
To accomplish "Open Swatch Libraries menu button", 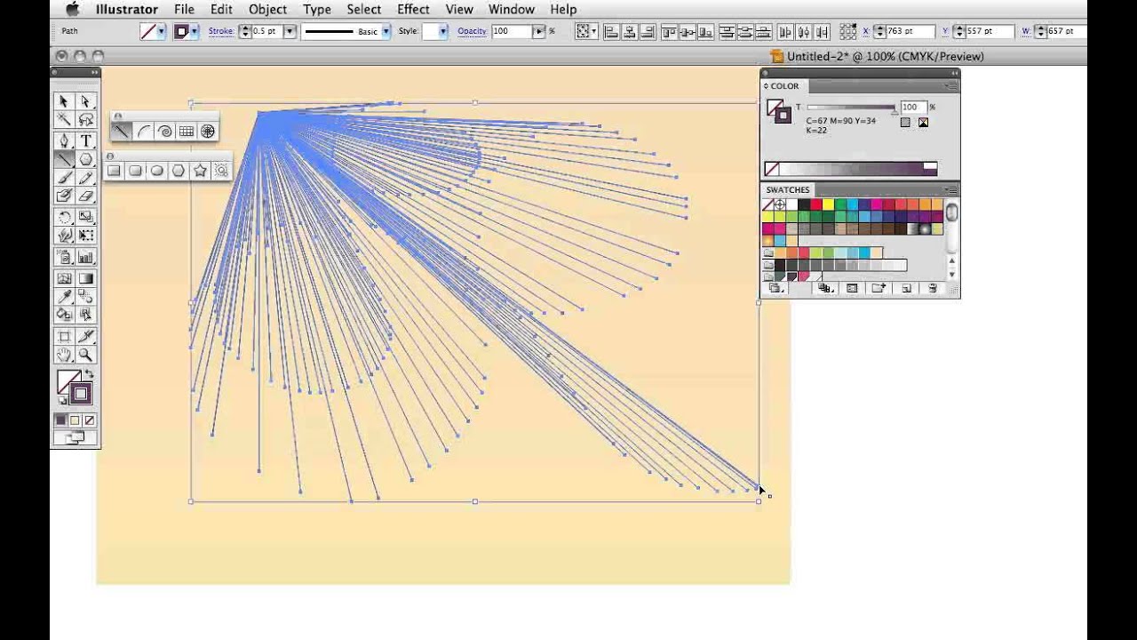I will [775, 288].
